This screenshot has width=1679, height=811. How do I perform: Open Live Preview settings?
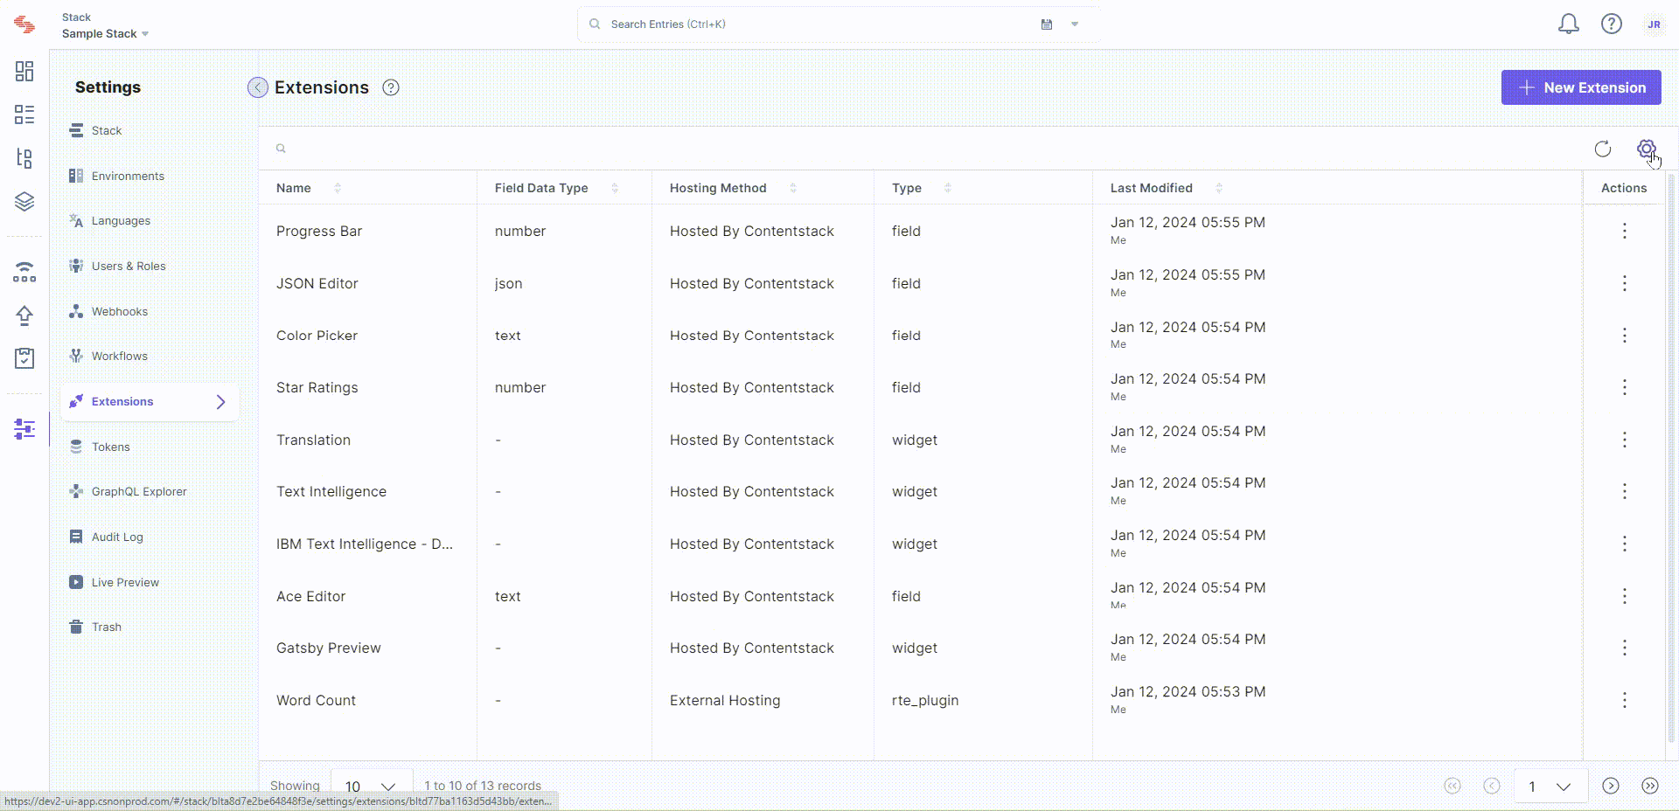point(150,582)
